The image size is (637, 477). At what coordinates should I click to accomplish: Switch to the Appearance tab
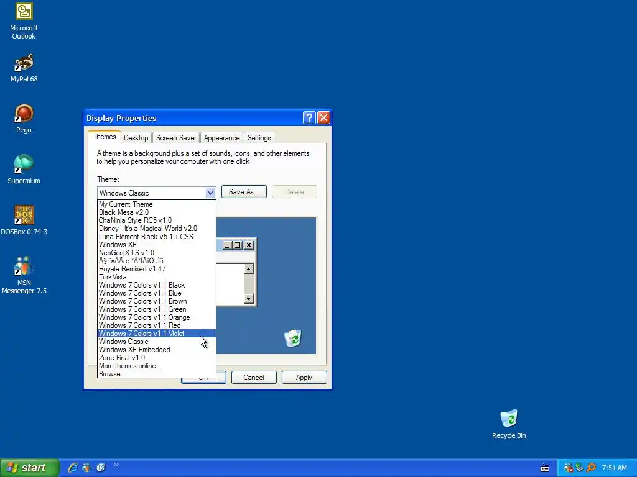[x=222, y=138]
